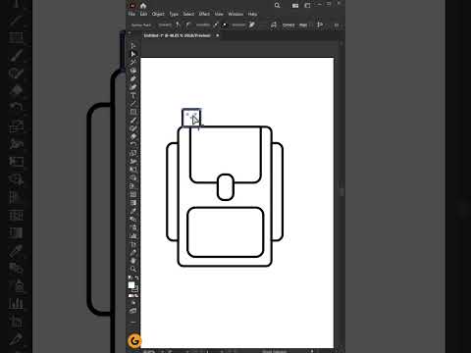This screenshot has height=353, width=471.
Task: Close the Untitled document tab
Action: [x=217, y=35]
